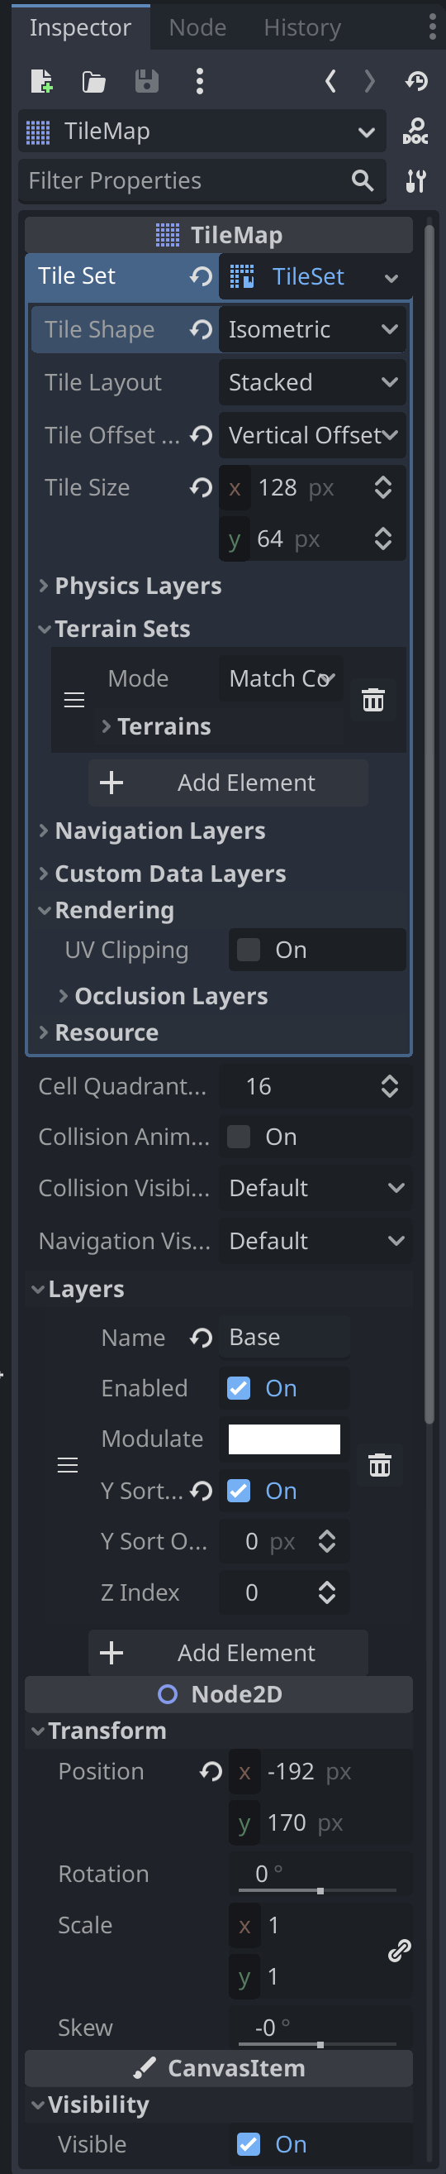
Task: Open Collision Visibility Mode dropdown
Action: [x=316, y=1186]
